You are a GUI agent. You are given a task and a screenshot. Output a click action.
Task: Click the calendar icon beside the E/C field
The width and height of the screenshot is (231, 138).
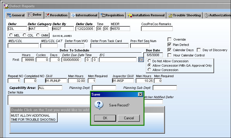pos(141,60)
